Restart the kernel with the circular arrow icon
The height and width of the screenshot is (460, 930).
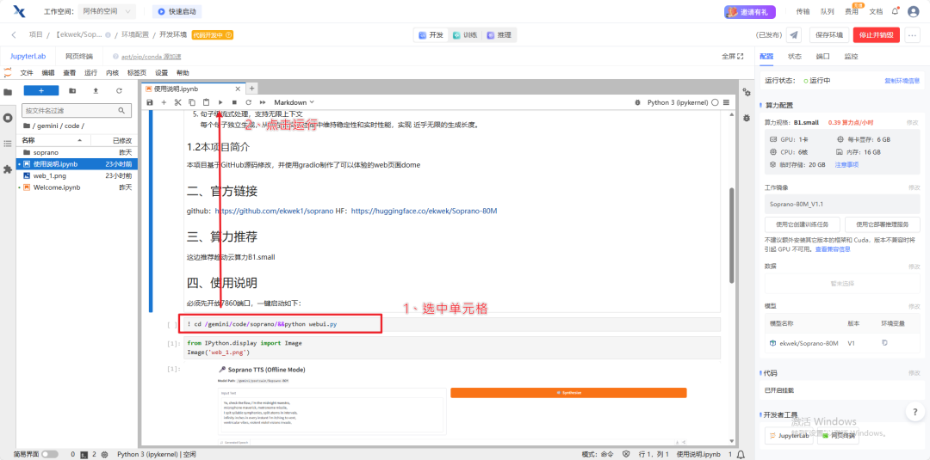[x=249, y=102]
